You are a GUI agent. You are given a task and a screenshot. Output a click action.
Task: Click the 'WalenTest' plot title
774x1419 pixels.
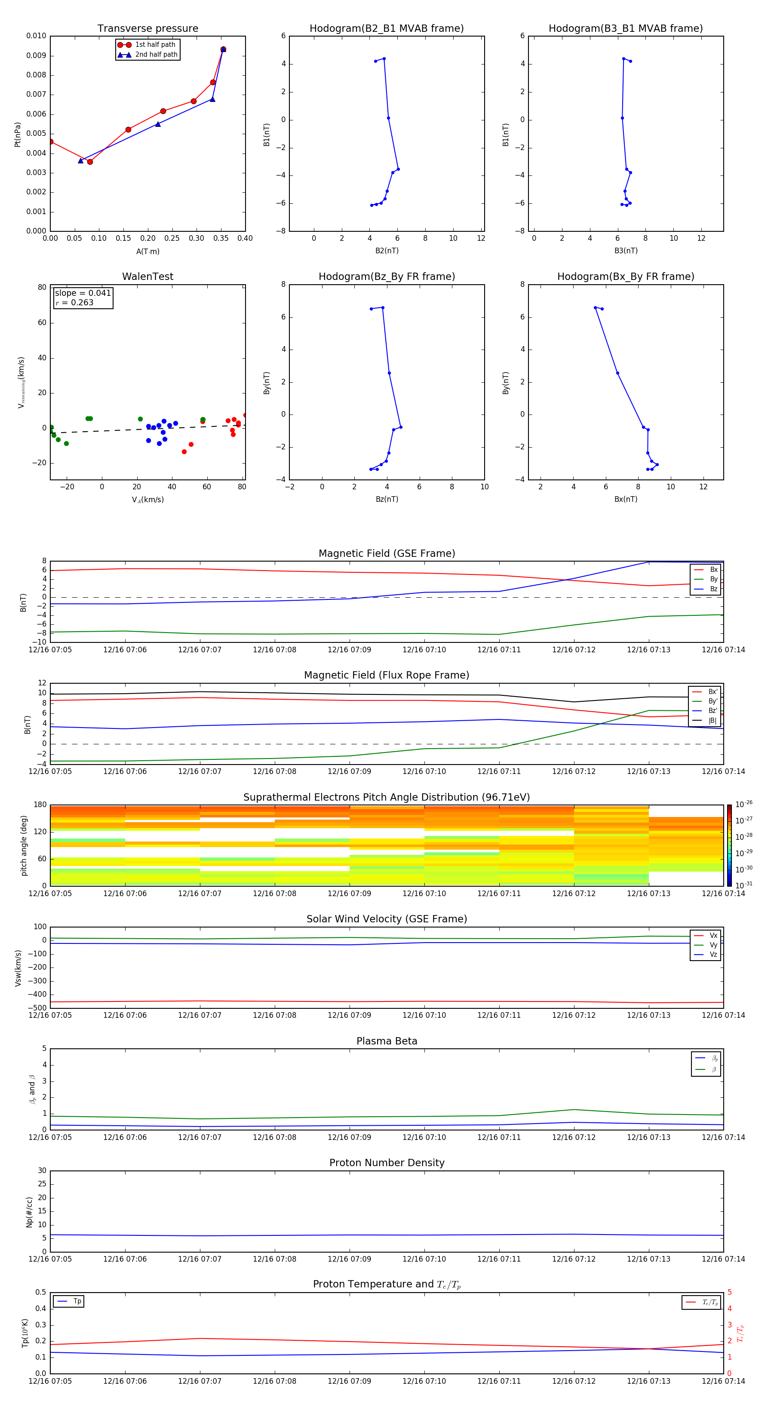(147, 276)
